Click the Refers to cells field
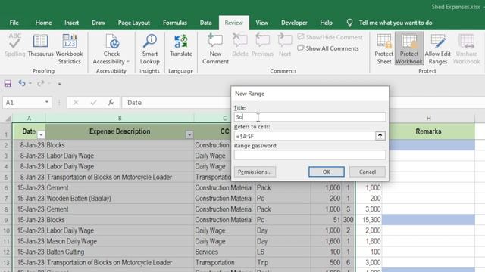The height and width of the screenshot is (272, 485). (305, 136)
